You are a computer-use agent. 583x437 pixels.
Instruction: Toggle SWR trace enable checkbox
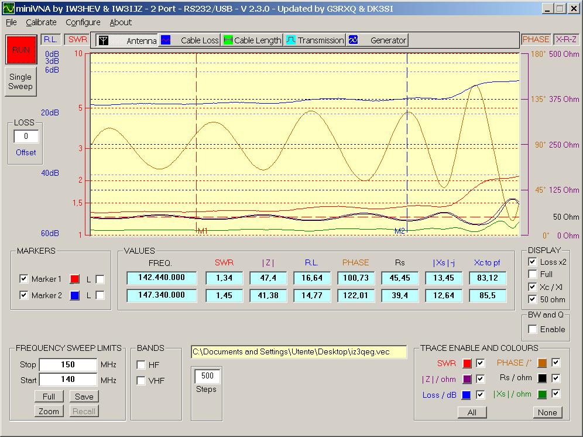[481, 363]
